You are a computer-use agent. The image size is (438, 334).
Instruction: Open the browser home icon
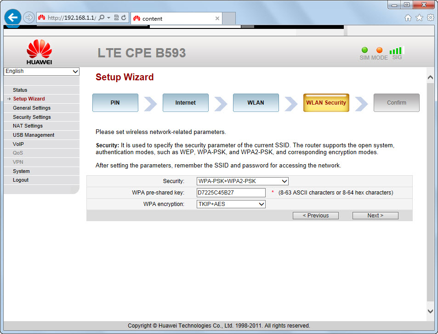408,17
